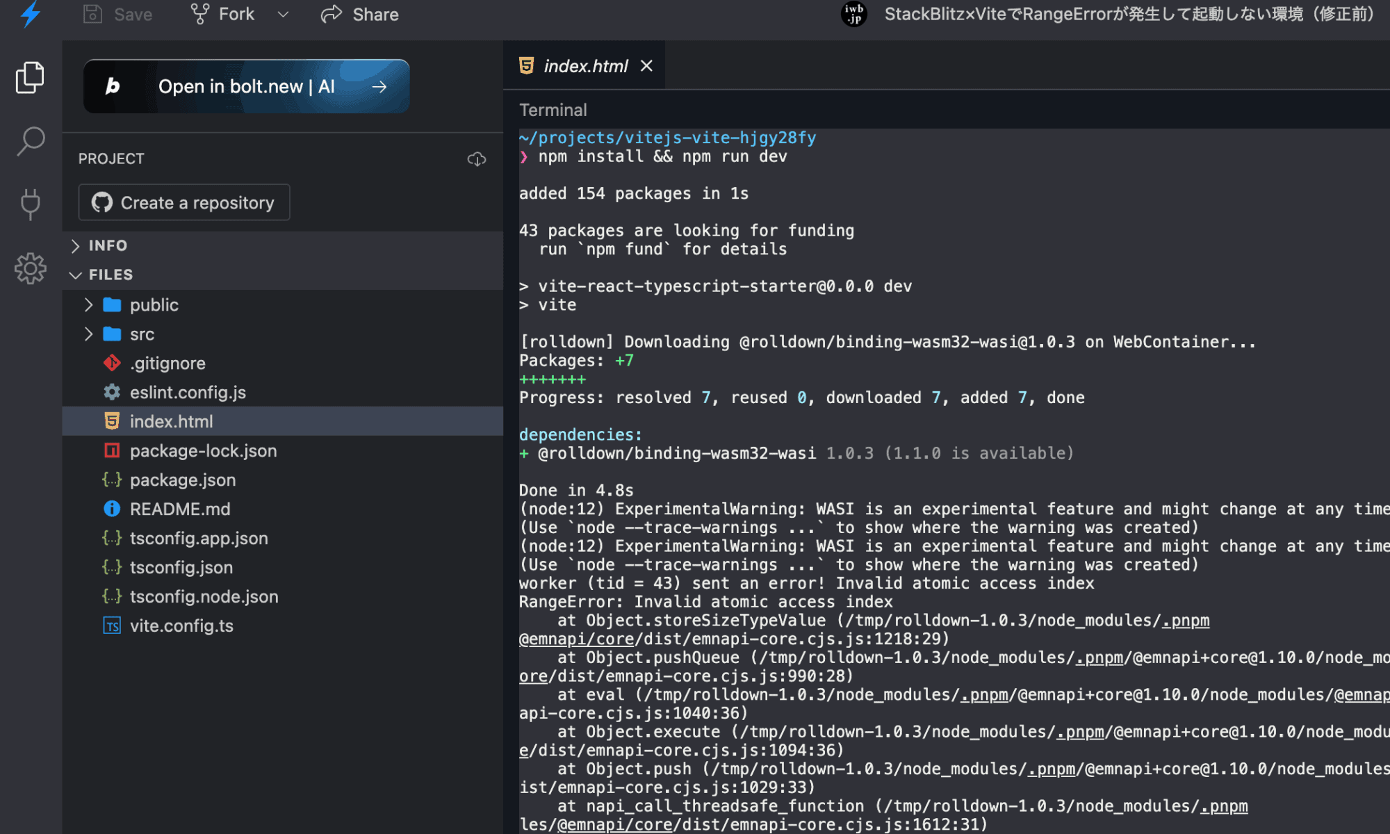
Task: Click the npm icon beside package-lock.json
Action: (x=112, y=450)
